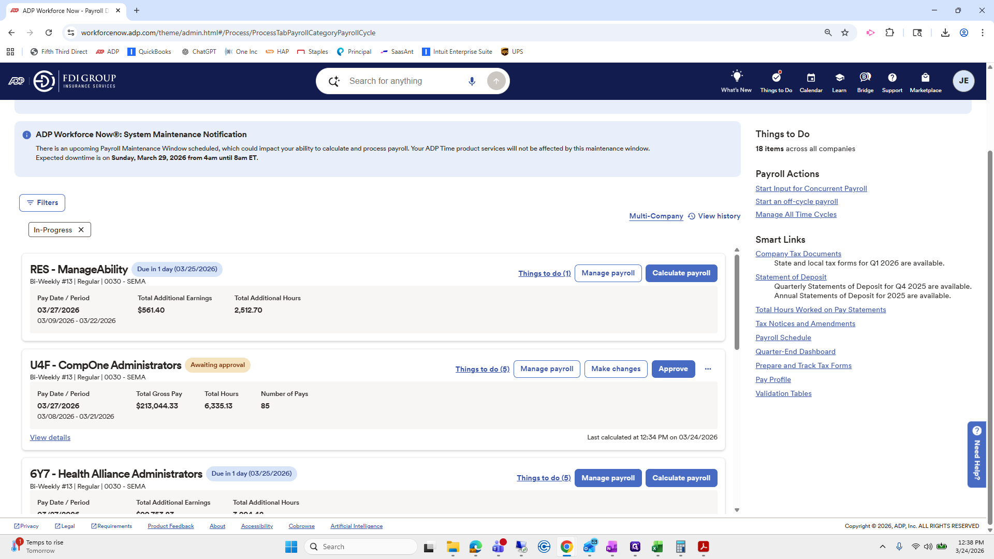Screen dimensions: 994x559
Task: Click Calculate payroll for RES - ManageAbility
Action: [x=681, y=273]
